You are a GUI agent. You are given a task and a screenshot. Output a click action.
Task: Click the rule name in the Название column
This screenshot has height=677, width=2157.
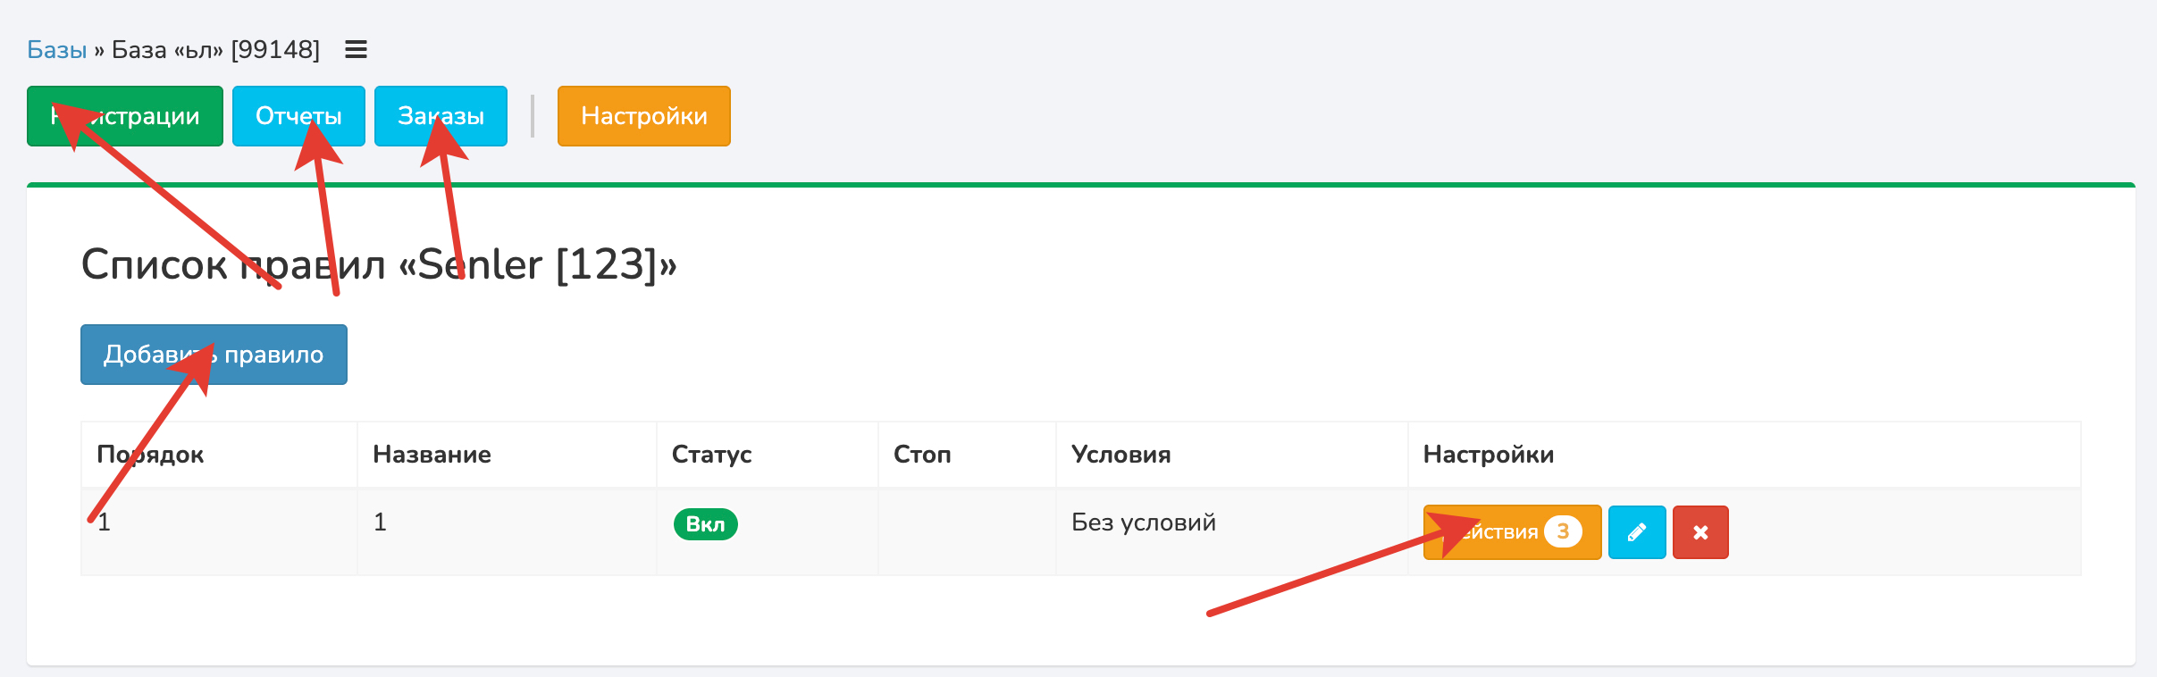[380, 522]
